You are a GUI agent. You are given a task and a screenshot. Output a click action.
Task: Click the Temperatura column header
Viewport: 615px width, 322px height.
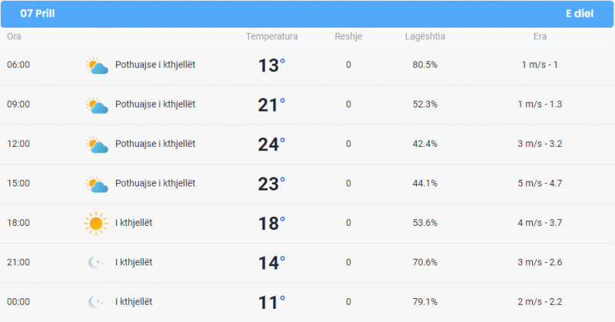coord(271,36)
